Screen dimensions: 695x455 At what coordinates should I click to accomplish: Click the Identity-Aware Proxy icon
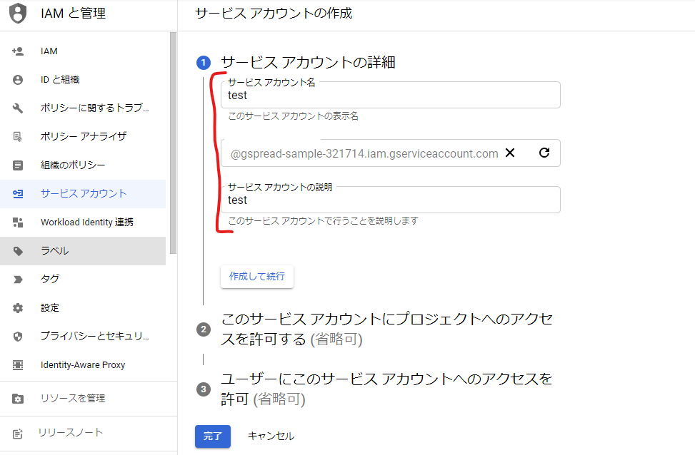point(18,365)
